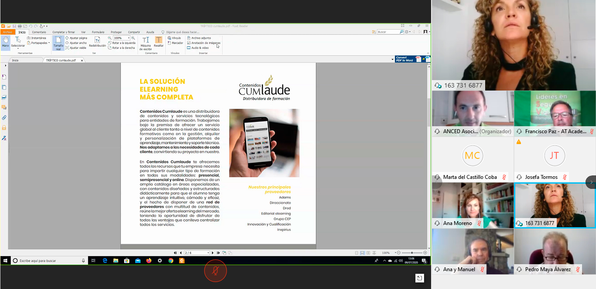The height and width of the screenshot is (289, 596).
Task: Click Anotación de imágenes
Action: pos(203,43)
